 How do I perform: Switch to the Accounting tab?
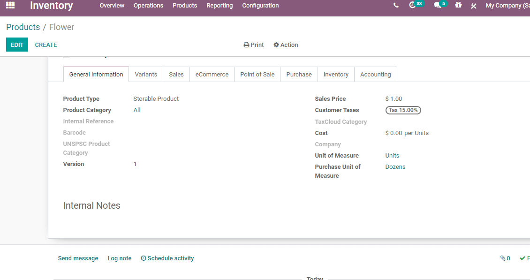point(376,75)
